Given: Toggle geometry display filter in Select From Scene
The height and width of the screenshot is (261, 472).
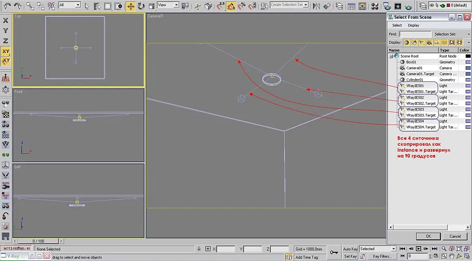Looking at the screenshot, I should [407, 42].
